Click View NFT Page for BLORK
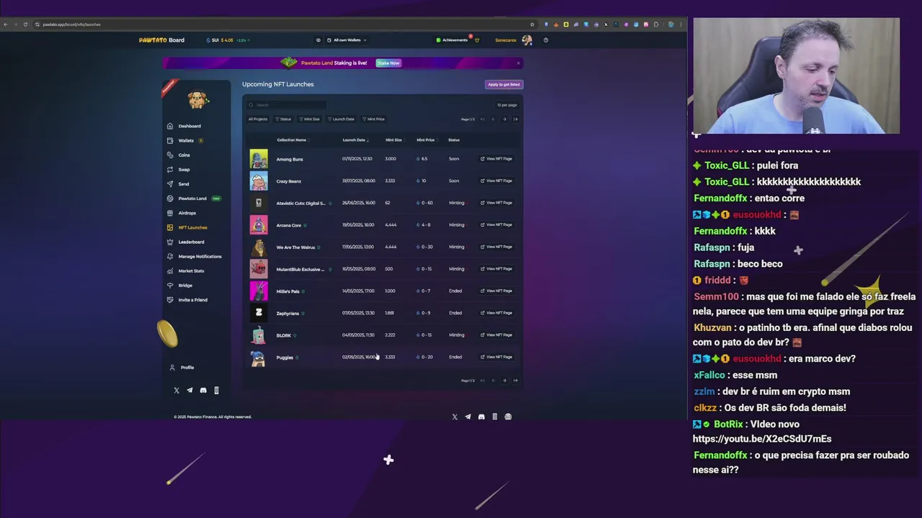Viewport: 922px width, 518px height. (x=496, y=335)
